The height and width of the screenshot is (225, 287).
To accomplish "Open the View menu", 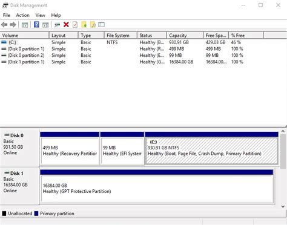I will click(x=40, y=15).
